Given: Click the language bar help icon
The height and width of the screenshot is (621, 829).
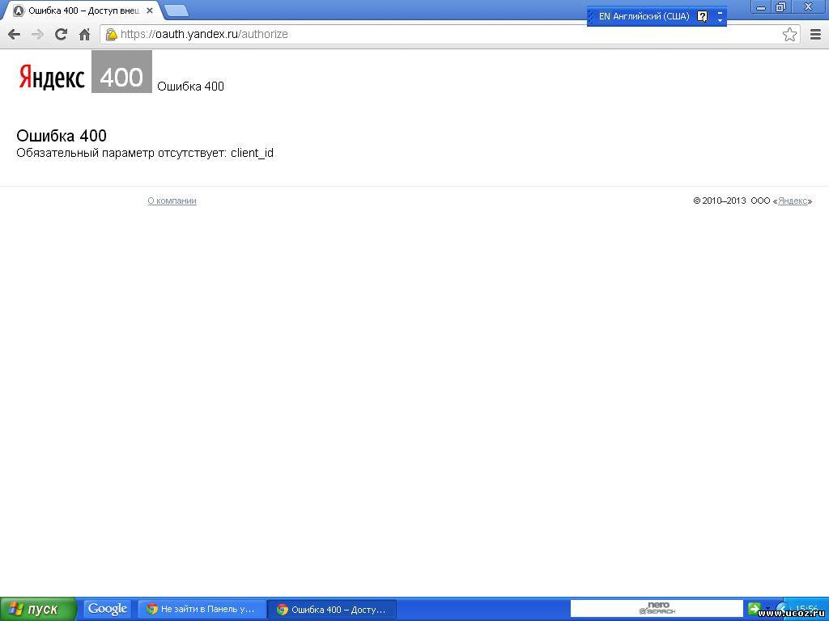Looking at the screenshot, I should [x=702, y=16].
